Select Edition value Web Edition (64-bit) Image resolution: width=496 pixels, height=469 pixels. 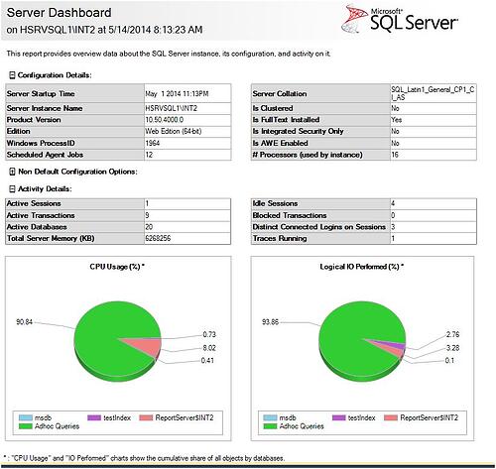pos(174,131)
